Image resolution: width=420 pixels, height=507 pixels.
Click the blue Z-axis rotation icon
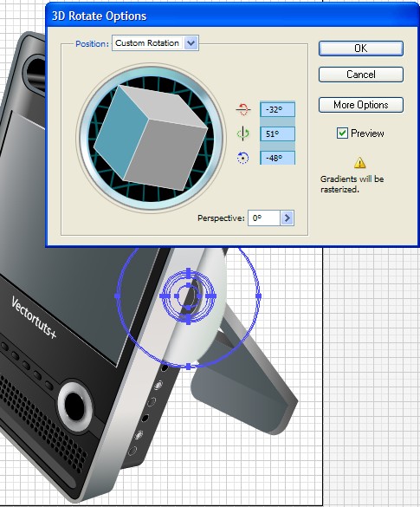(243, 158)
